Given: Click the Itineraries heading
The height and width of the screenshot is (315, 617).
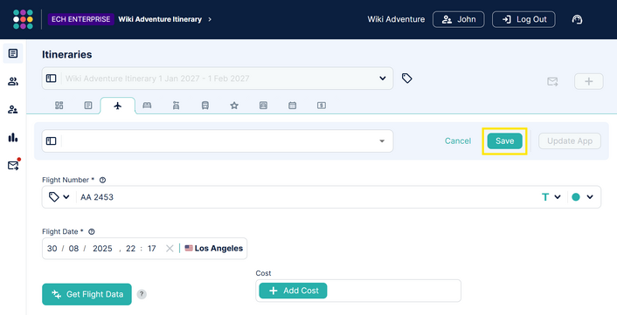Looking at the screenshot, I should point(67,54).
